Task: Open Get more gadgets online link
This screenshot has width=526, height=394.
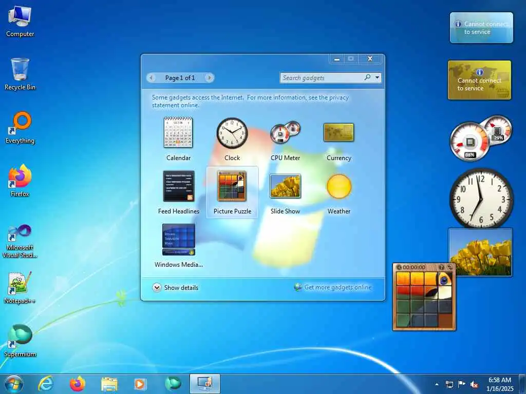Action: coord(338,287)
